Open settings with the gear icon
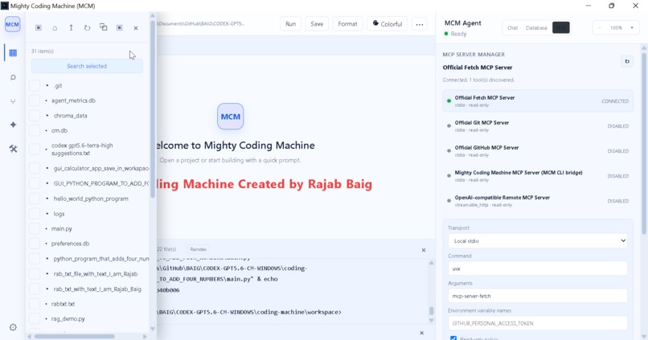Image resolution: width=648 pixels, height=340 pixels. click(x=13, y=327)
